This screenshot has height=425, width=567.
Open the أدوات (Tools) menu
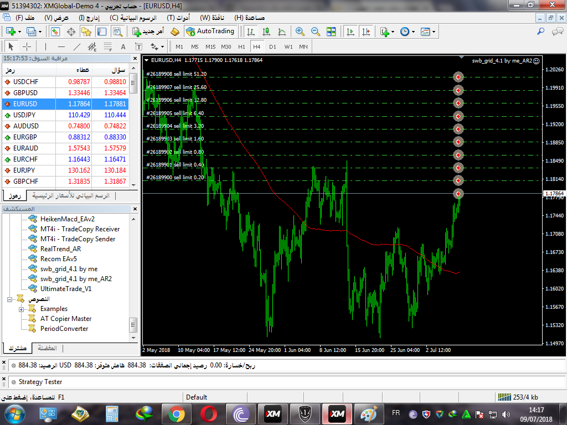point(178,18)
